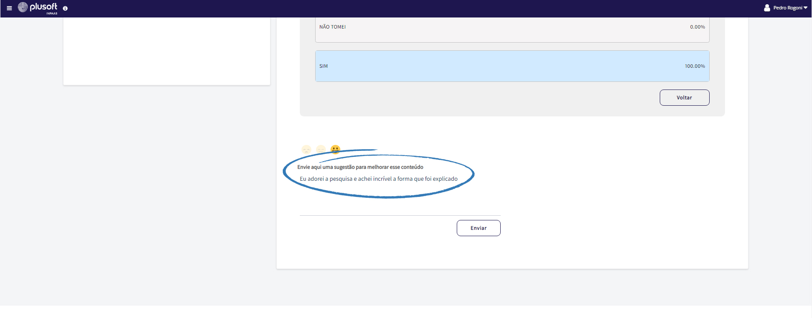Open the hamburger menu icon
This screenshot has height=318, width=812.
click(9, 8)
